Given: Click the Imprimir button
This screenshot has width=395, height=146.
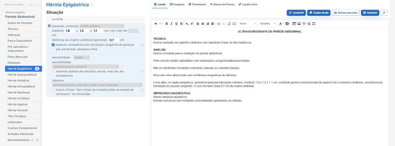Looking at the screenshot, I should [370, 13].
